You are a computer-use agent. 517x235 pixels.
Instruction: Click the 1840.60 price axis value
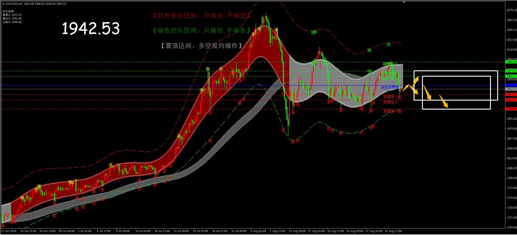(x=512, y=148)
